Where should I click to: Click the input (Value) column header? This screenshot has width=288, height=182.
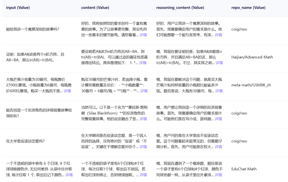pos(18,7)
